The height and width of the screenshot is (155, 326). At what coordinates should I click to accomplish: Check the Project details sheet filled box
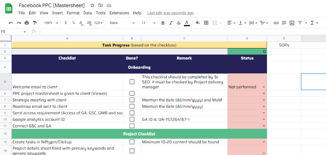click(132, 151)
